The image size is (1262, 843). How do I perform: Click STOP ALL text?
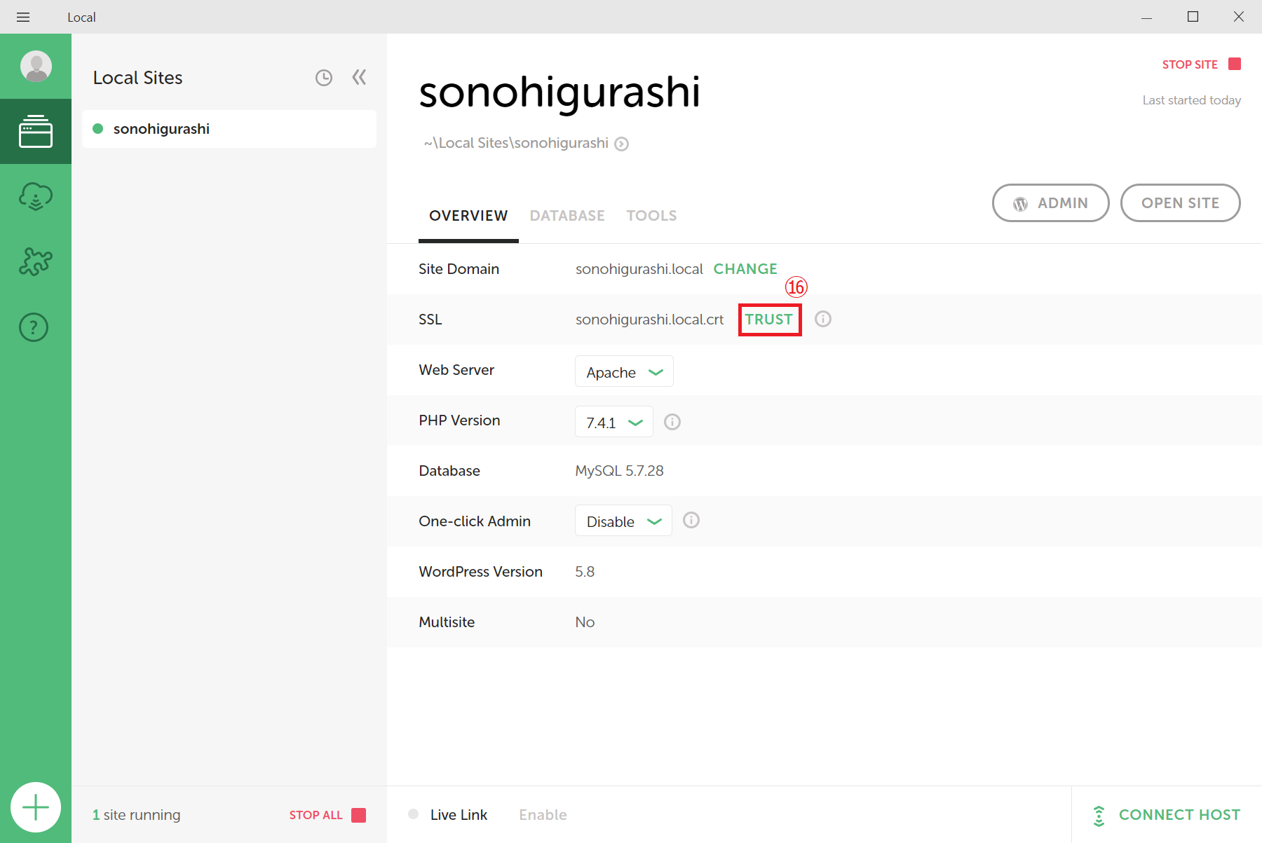315,815
